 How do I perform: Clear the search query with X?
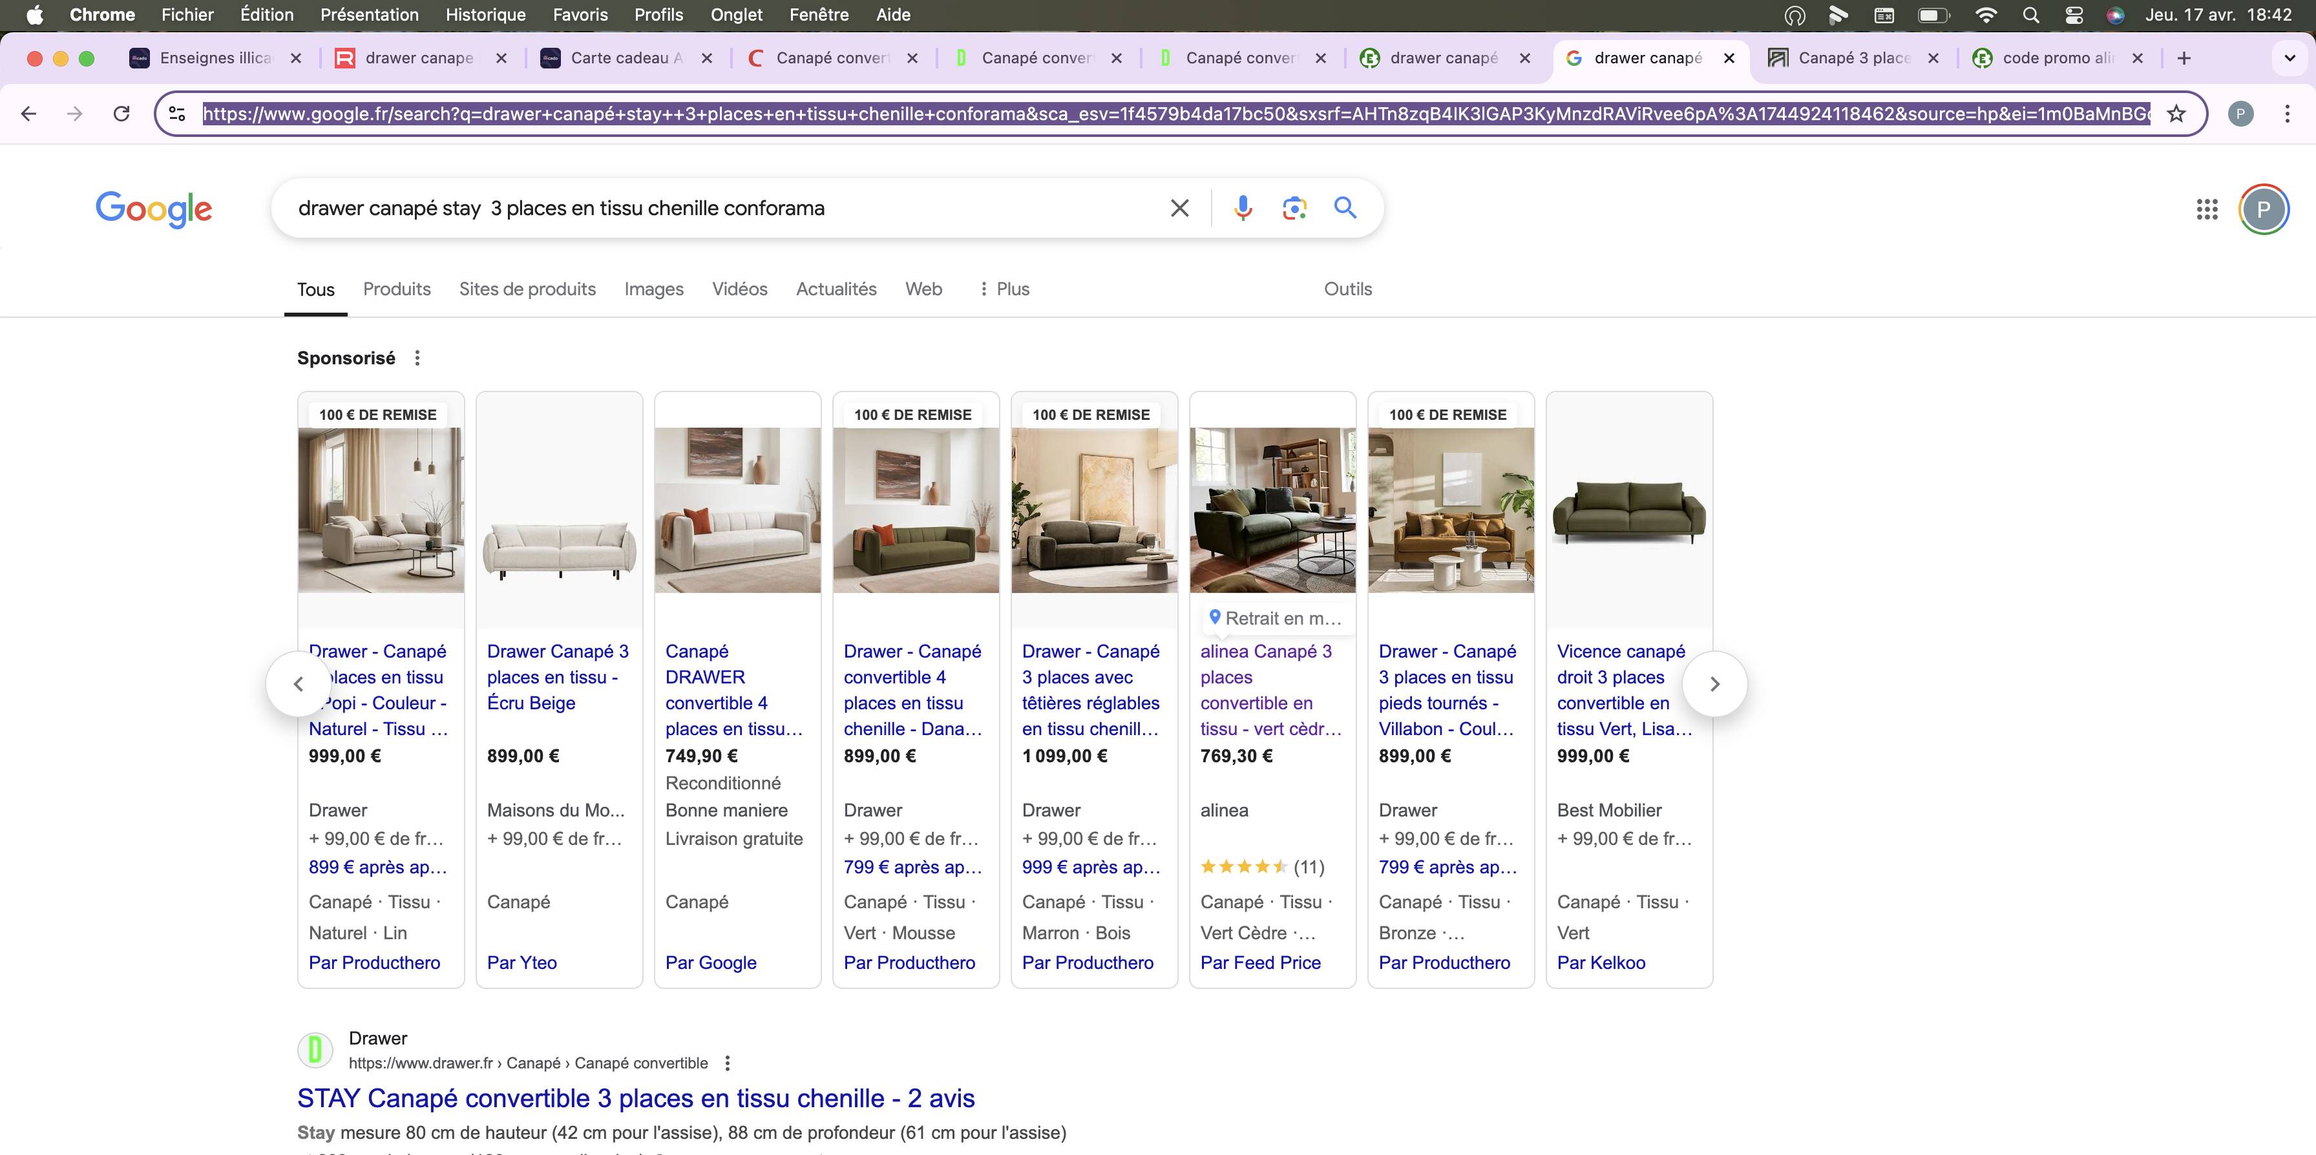tap(1179, 207)
